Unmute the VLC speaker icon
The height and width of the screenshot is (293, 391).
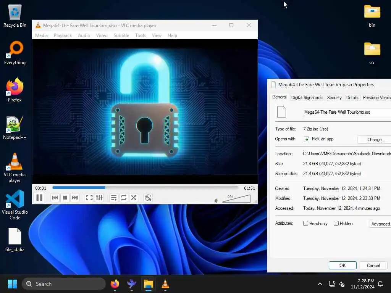click(x=216, y=201)
